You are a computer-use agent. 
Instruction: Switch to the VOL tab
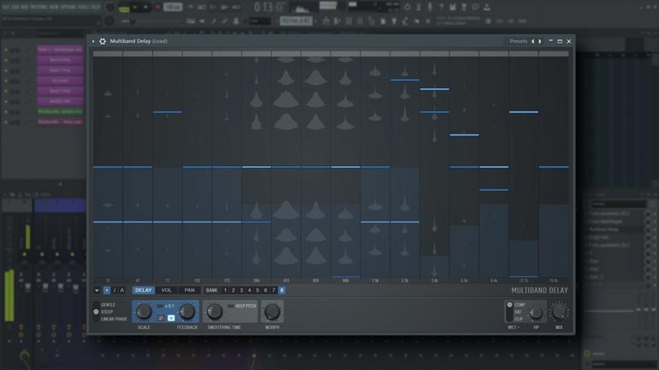[x=167, y=290]
